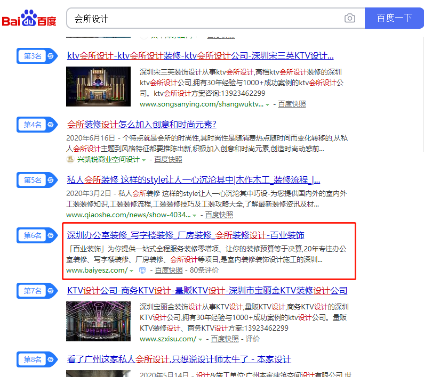The image size is (424, 377).
Task: Open KTV设计公司 宝丽金 result title
Action: point(207,290)
